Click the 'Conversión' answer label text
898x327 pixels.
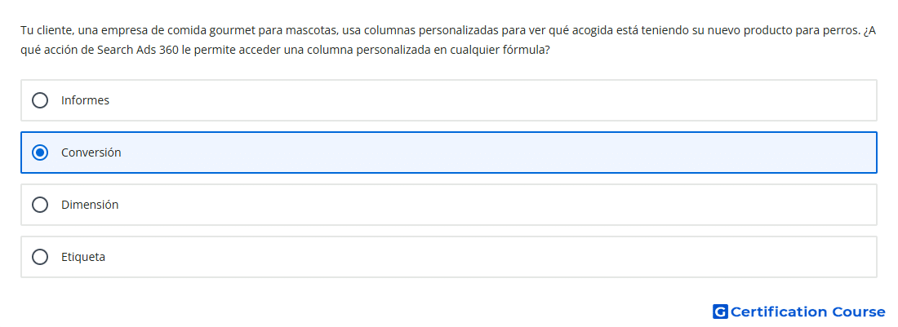[91, 152]
